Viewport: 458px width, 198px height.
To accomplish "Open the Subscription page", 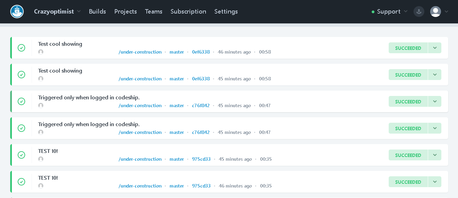I will click(x=188, y=12).
